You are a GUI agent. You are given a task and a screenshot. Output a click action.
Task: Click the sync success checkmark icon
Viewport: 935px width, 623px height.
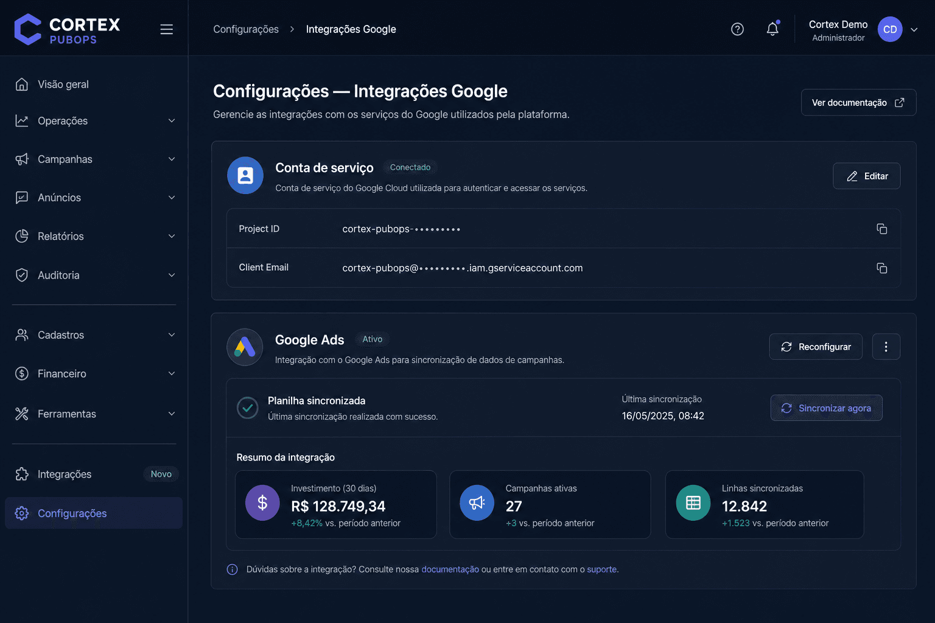tap(248, 408)
